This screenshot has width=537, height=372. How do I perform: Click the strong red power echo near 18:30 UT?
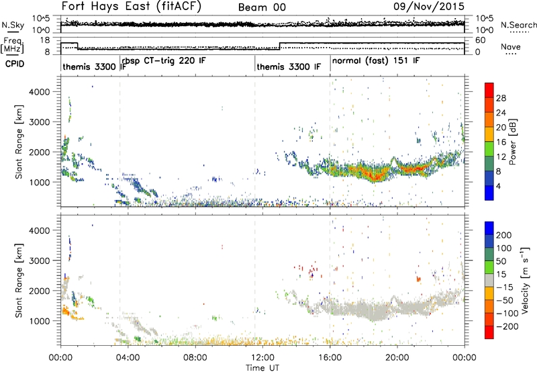point(376,175)
